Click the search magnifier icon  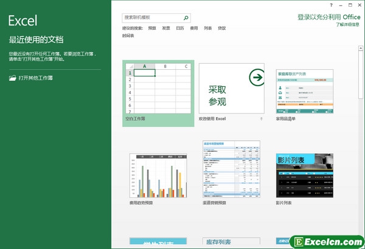186,18
